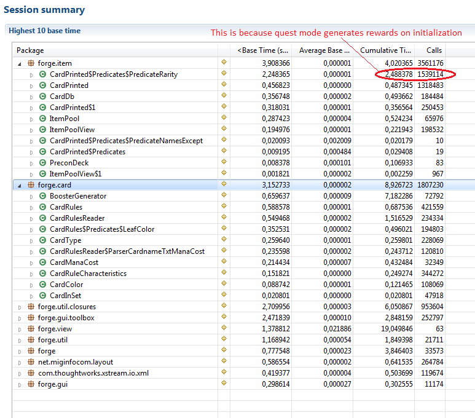This screenshot has height=418, width=475.
Task: Expand the forge.gui.toolbox package
Action: pos(20,318)
